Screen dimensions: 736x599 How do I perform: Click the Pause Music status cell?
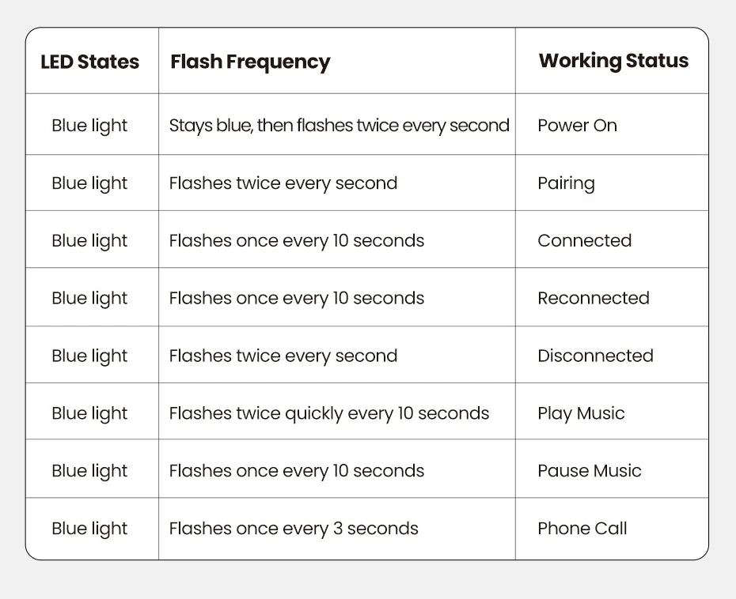[x=589, y=471]
